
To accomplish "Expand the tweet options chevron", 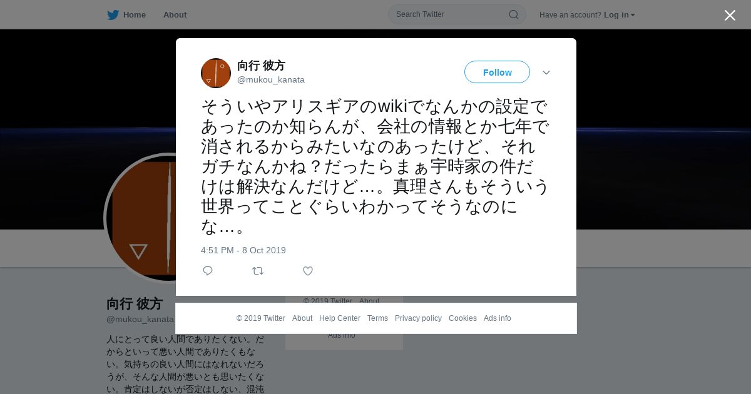I will point(546,73).
